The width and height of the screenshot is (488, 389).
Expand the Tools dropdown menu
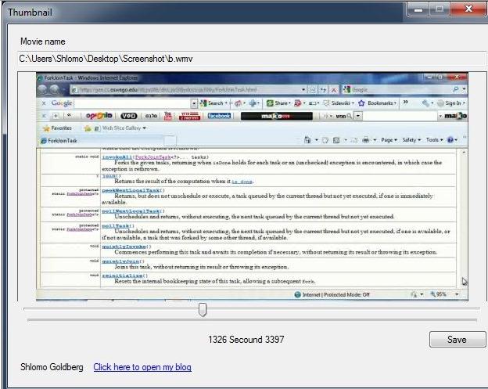pos(434,140)
